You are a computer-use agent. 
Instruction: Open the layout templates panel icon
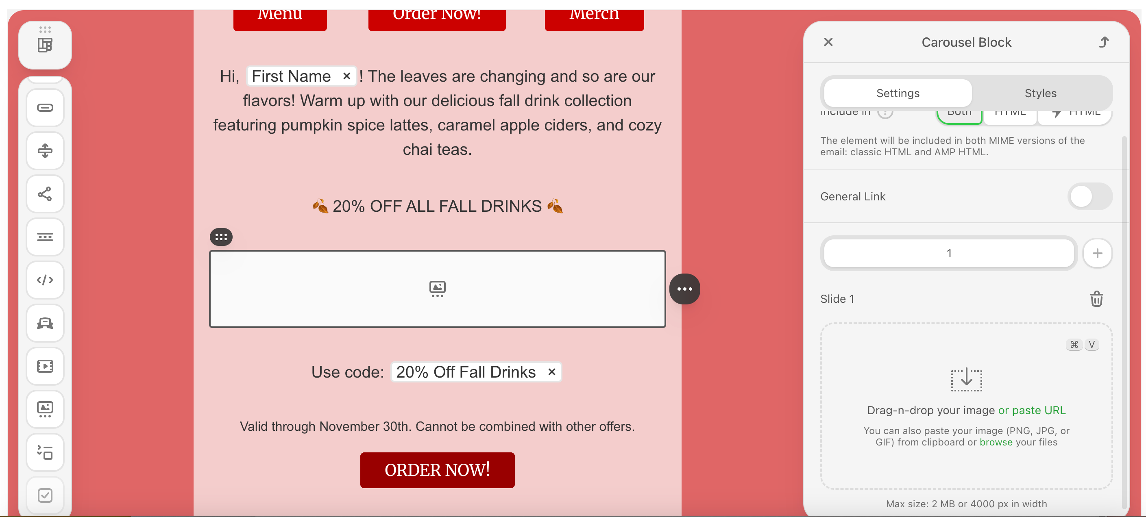[45, 45]
